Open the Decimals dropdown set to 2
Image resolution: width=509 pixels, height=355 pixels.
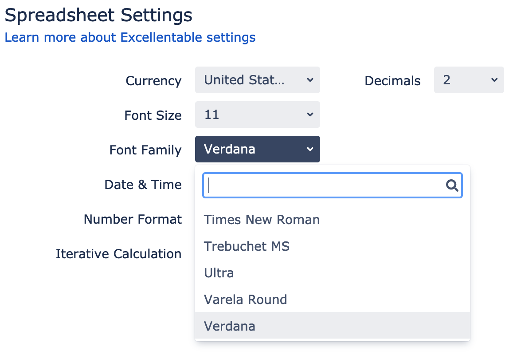(469, 80)
